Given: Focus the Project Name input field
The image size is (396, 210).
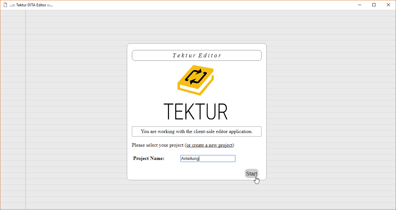Looking at the screenshot, I should [208, 158].
